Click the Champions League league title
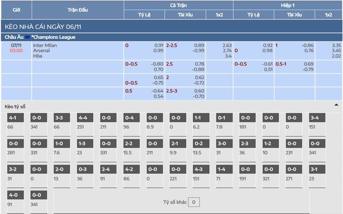Image resolution: width=343 pixels, height=214 pixels. (53, 37)
